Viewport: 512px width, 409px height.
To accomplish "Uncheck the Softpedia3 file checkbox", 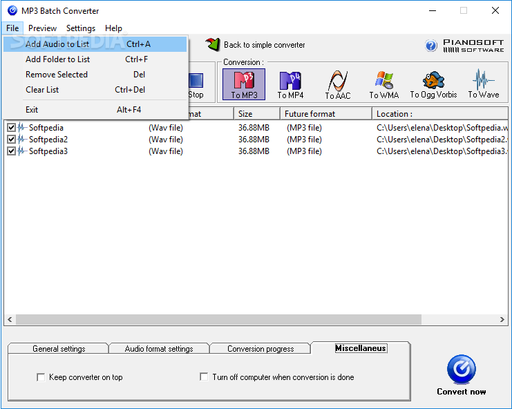I will coord(12,151).
